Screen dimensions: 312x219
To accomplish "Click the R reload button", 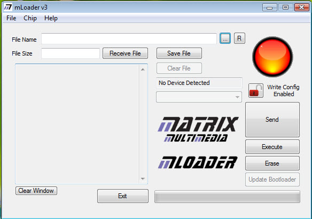I will [239, 38].
